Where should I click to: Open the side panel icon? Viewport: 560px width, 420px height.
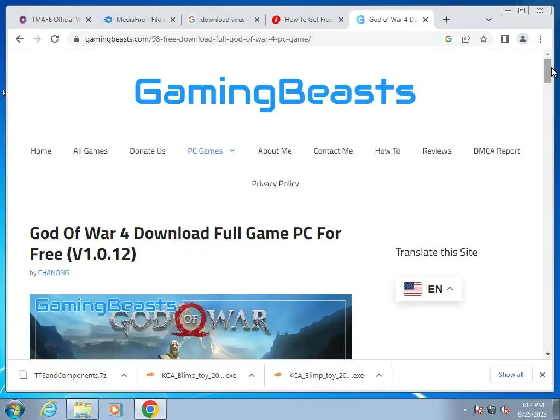(x=505, y=39)
